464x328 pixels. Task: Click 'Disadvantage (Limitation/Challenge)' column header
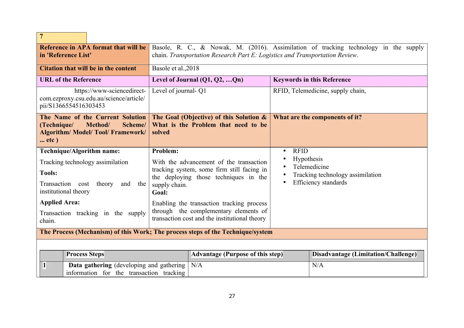point(366,256)
